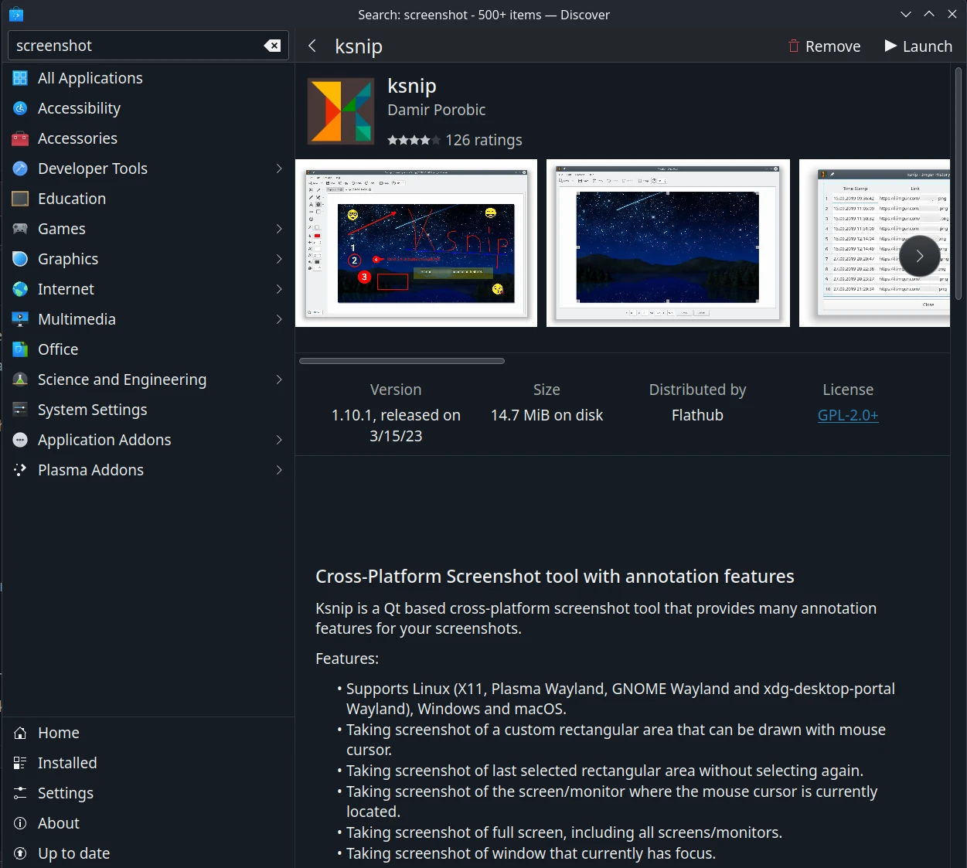Click the All Applications grid icon
Image resolution: width=967 pixels, height=868 pixels.
pos(21,78)
